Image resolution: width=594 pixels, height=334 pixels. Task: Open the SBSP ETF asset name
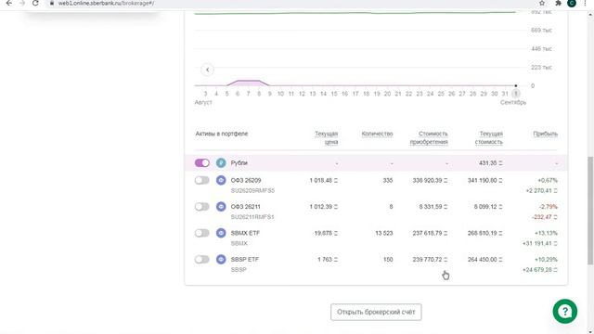pos(245,260)
